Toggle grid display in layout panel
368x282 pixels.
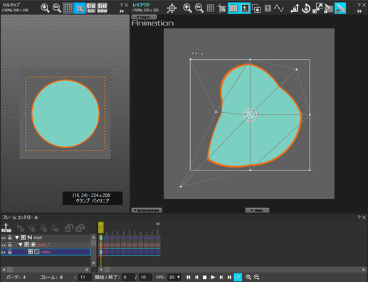click(x=211, y=9)
